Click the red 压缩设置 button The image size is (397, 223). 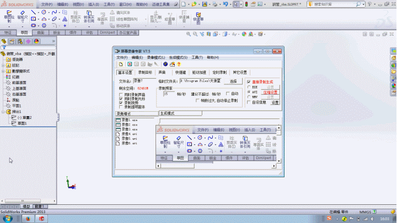[270, 93]
